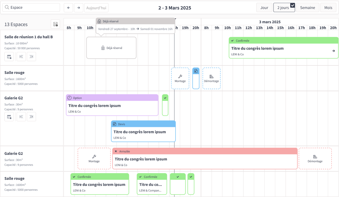Screen dimensions: 339x197
Task: Click the selection grid icon beside 13 Espaces
Action: click(x=55, y=24)
